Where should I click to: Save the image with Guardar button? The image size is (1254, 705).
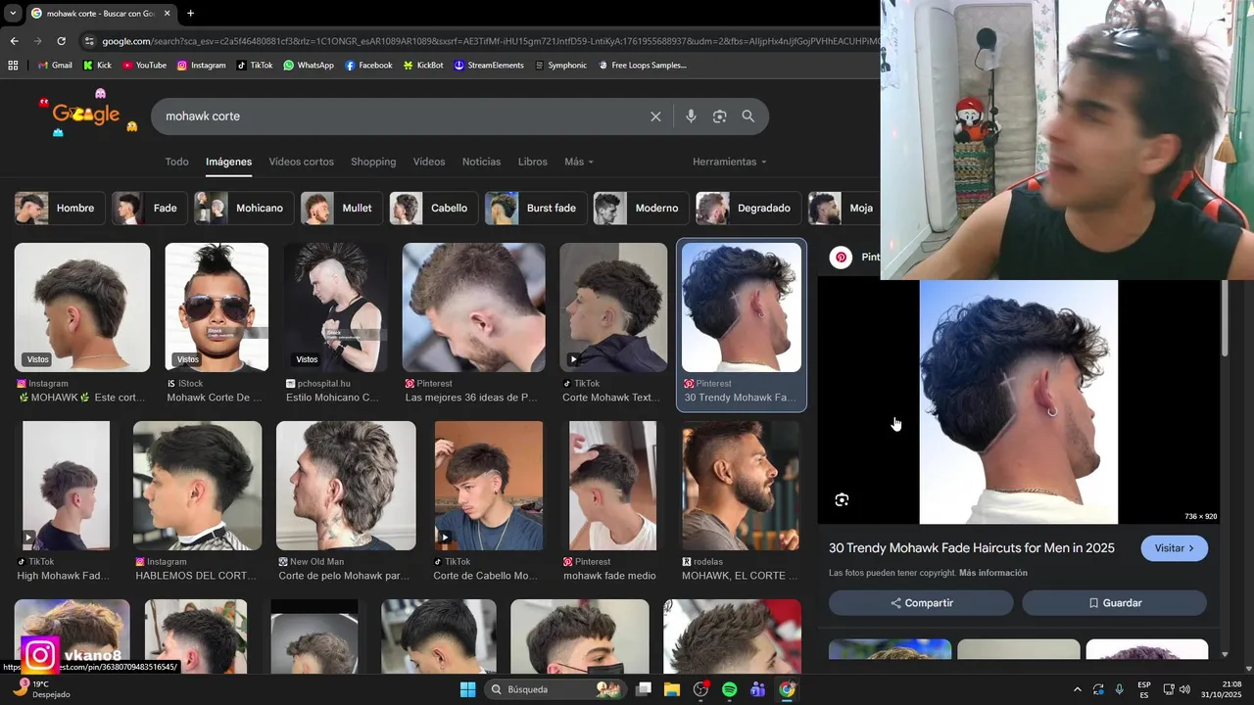coord(1114,603)
